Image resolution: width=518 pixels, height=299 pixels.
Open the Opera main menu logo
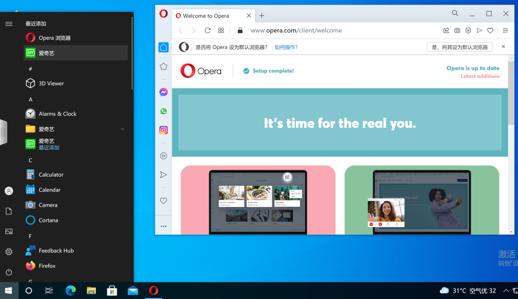[163, 13]
